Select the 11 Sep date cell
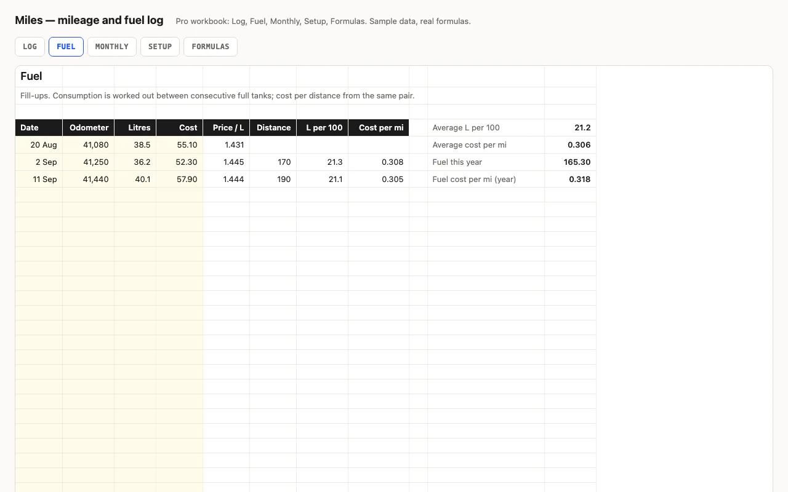The image size is (788, 492). click(39, 180)
